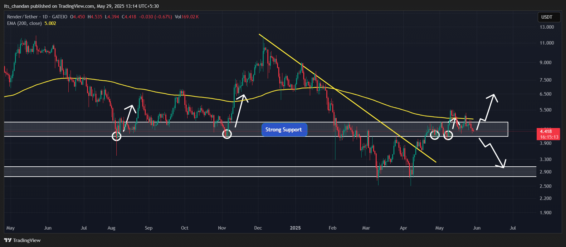Click the 3.900 price axis label
Screen dimensions: 566x247
545,143
